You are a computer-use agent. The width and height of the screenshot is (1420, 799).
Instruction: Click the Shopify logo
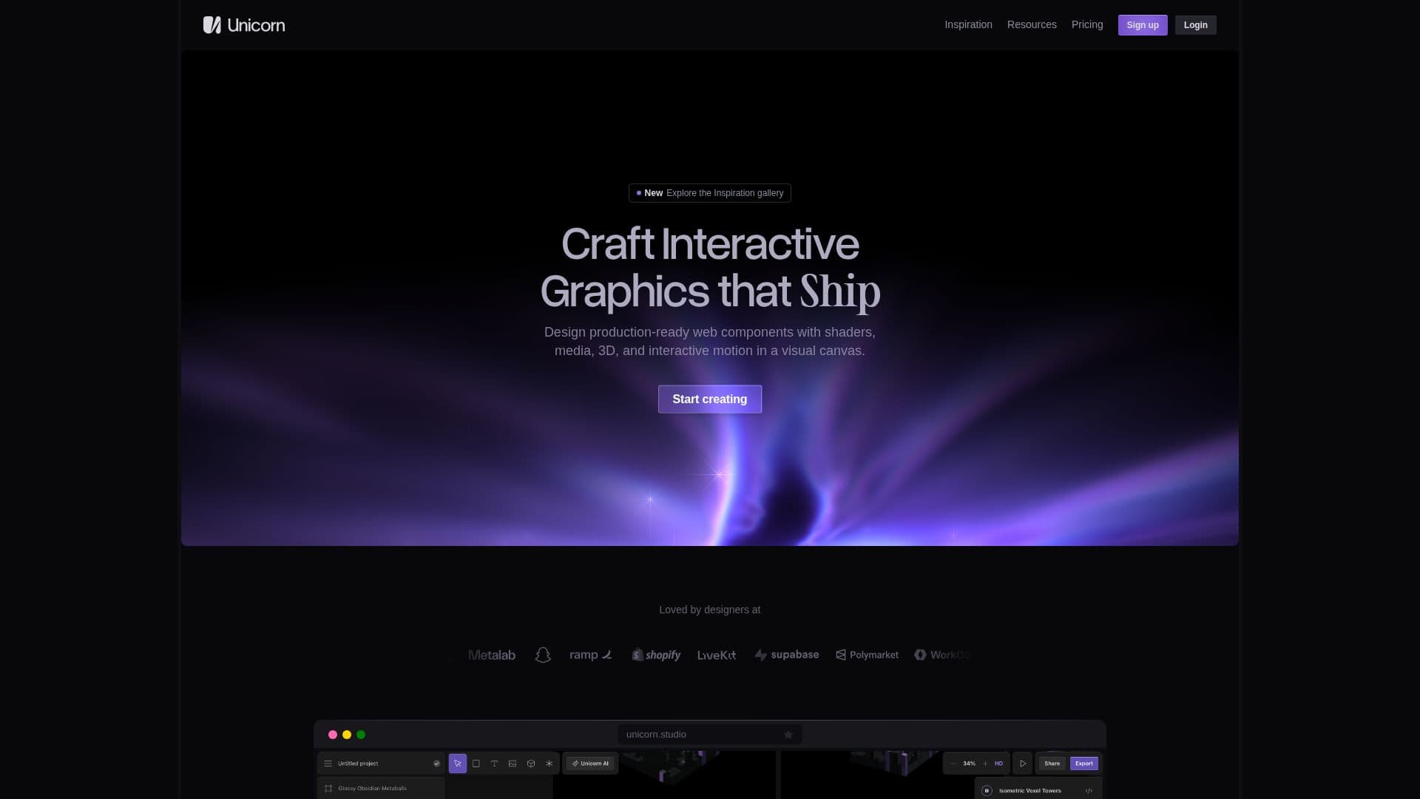[x=656, y=655]
